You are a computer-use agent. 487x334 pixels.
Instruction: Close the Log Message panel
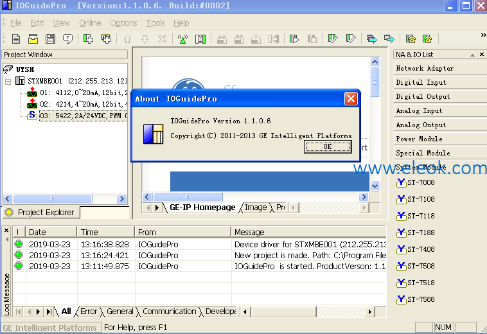tap(6, 231)
